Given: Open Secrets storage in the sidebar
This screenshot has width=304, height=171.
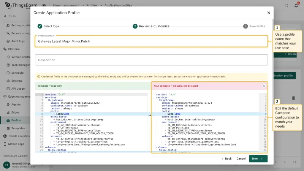Looking at the screenshot, I should [19, 33].
